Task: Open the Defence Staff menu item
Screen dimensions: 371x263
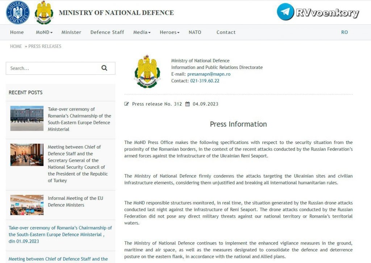Action: click(107, 32)
